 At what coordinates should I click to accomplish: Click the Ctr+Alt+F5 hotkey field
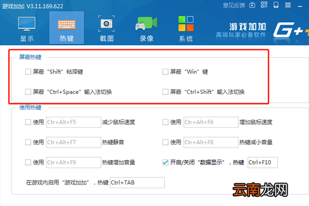click(74, 122)
